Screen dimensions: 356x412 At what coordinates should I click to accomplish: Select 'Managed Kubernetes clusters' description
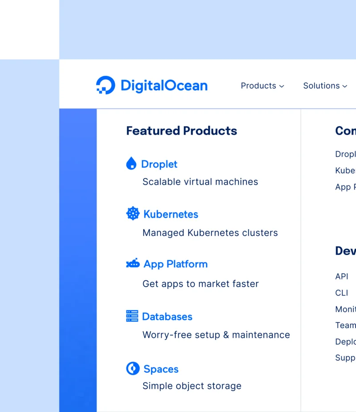(210, 233)
